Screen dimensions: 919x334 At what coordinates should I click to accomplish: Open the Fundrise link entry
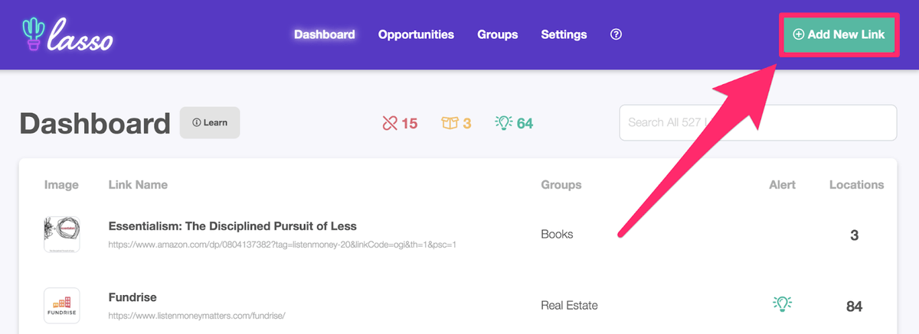tap(132, 297)
